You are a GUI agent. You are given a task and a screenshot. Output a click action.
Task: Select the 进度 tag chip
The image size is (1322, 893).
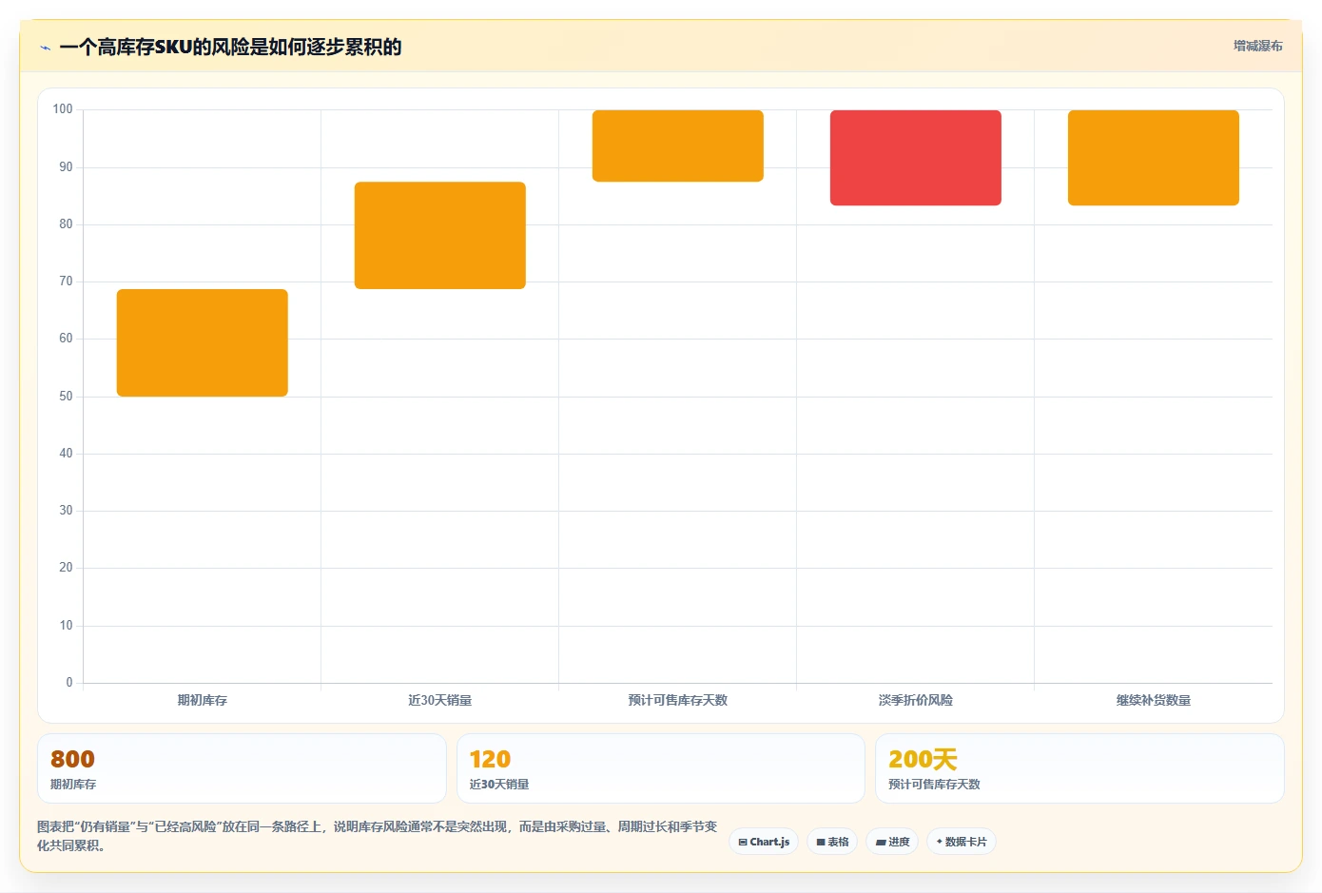click(x=892, y=842)
